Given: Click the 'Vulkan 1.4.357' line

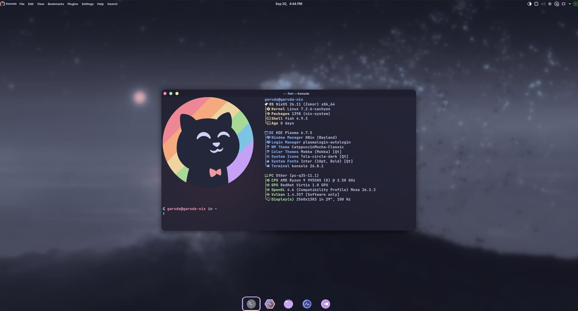Looking at the screenshot, I should pyautogui.click(x=303, y=195).
